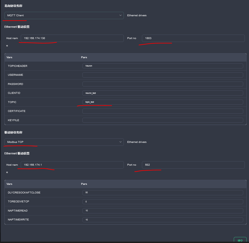Image resolution: width=249 pixels, height=243 pixels.
Task: Click the DLYCRESOCKAFTCLOSE value field showing 50
Action: point(163,192)
